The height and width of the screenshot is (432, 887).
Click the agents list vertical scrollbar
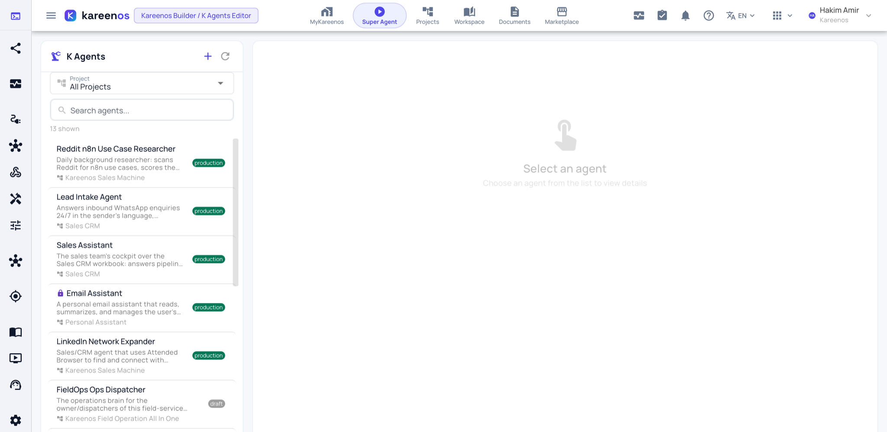pos(236,212)
